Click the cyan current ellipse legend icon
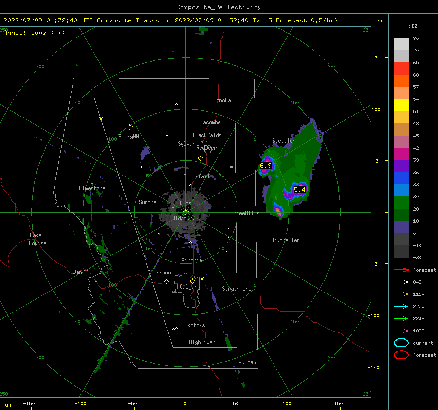438x410 pixels. (x=401, y=343)
